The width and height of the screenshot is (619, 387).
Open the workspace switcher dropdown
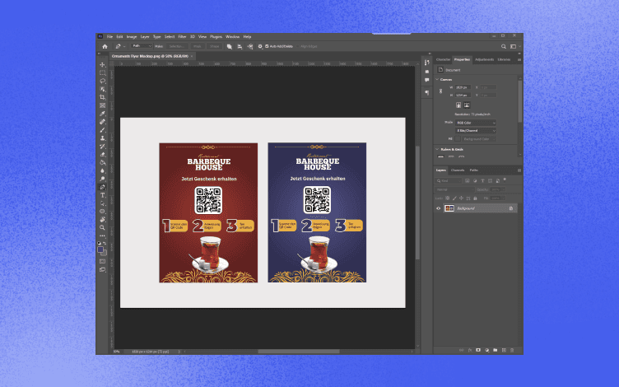click(x=514, y=46)
